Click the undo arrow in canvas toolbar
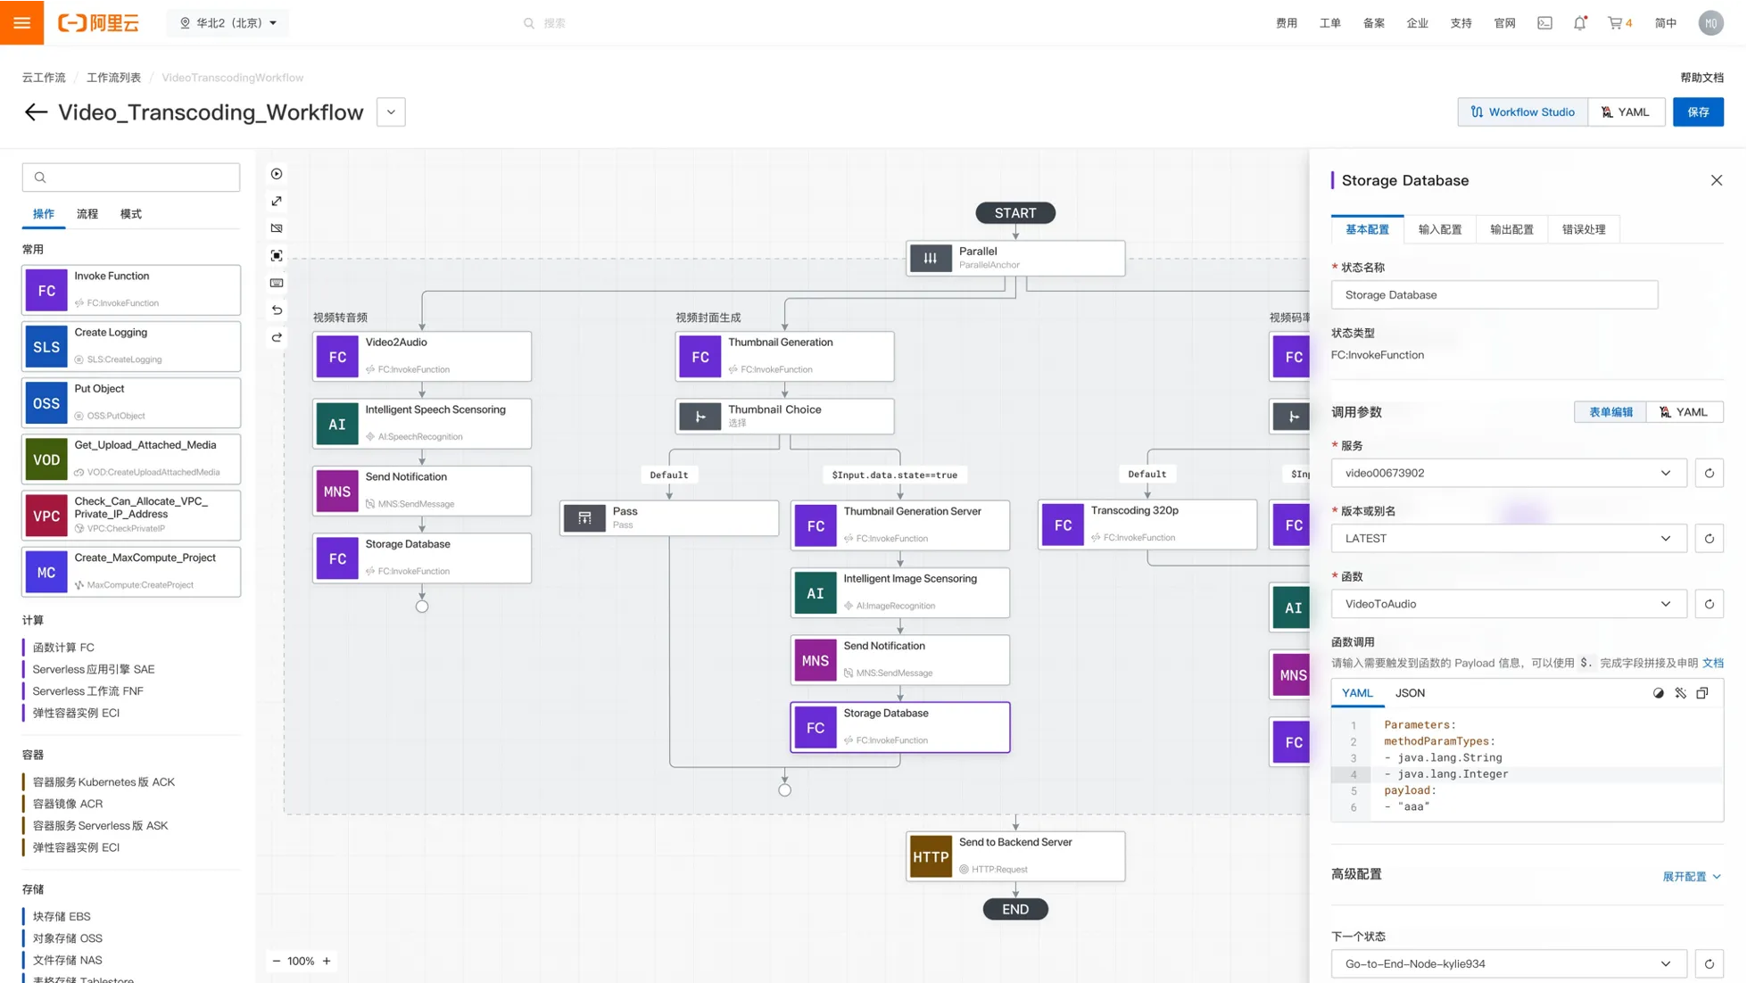Image resolution: width=1747 pixels, height=983 pixels. coord(277,310)
